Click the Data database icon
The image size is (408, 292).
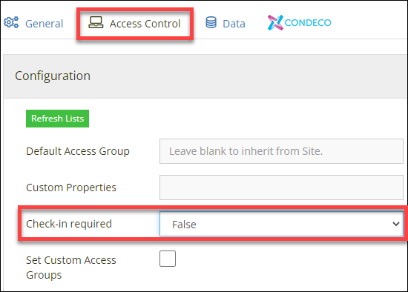(211, 22)
